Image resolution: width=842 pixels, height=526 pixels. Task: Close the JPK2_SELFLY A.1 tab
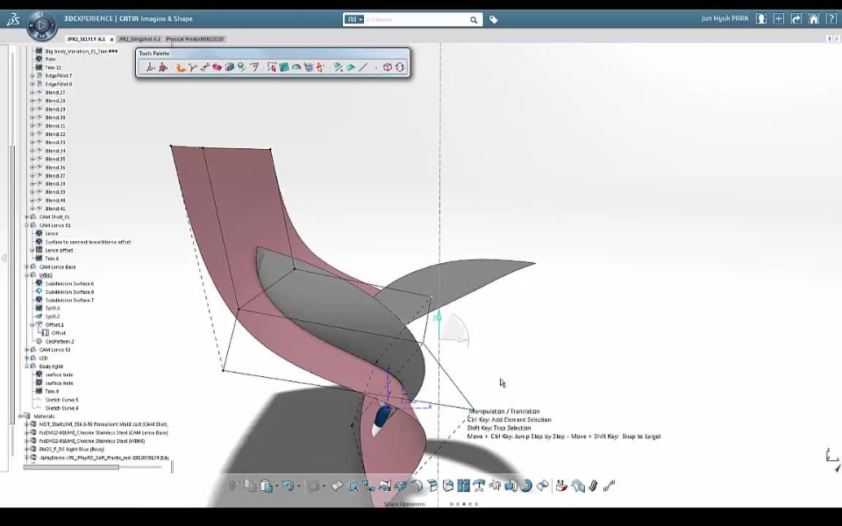tap(111, 39)
